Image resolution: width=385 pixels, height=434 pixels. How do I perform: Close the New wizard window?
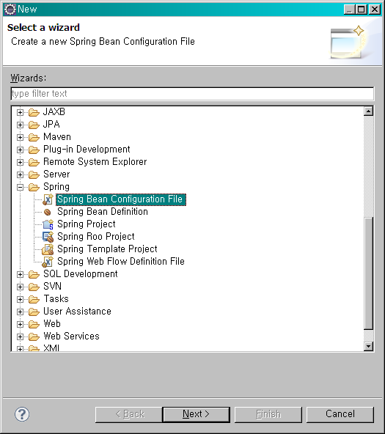[x=375, y=10]
